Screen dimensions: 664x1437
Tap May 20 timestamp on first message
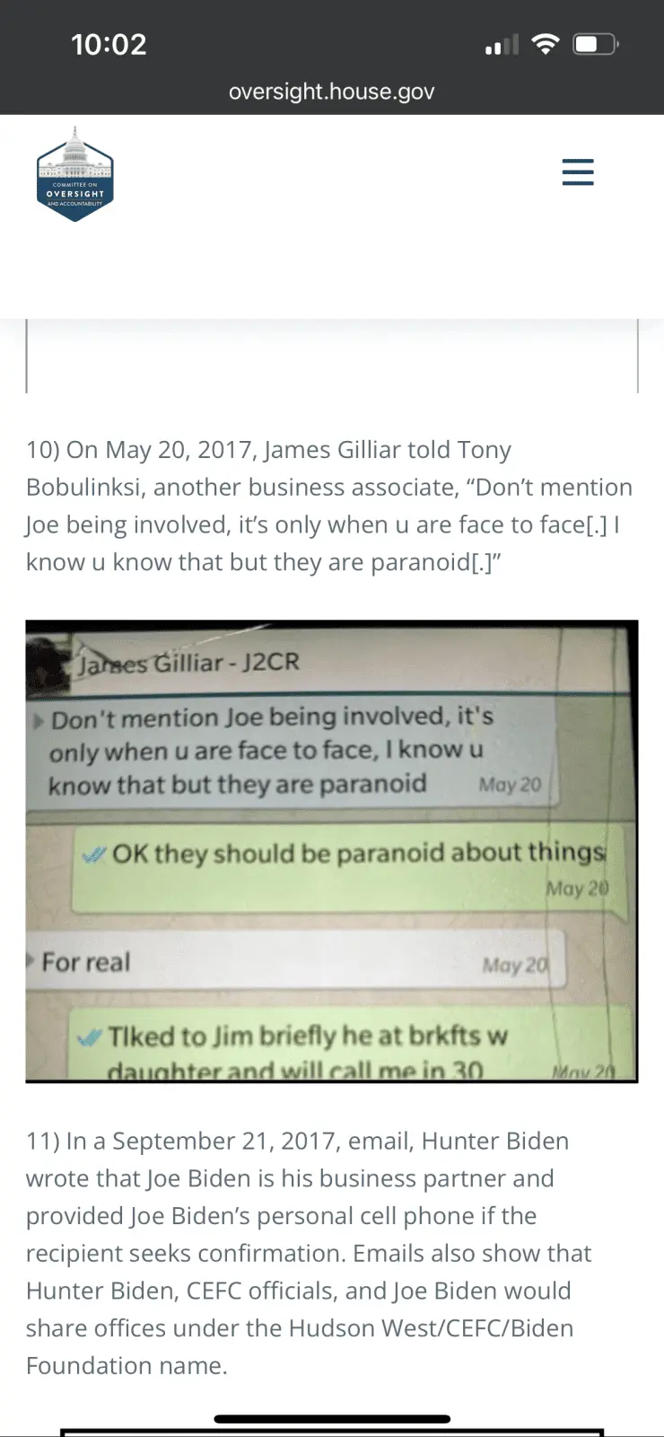(510, 784)
